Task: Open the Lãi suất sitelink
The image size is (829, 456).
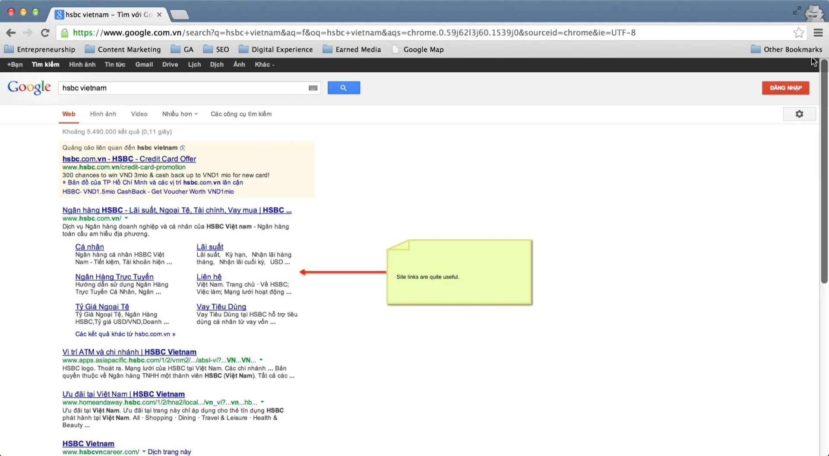Action: point(210,247)
